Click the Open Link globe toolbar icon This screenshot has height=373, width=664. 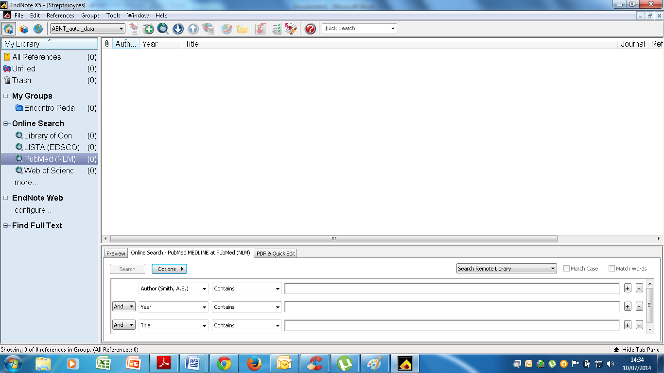[x=227, y=29]
